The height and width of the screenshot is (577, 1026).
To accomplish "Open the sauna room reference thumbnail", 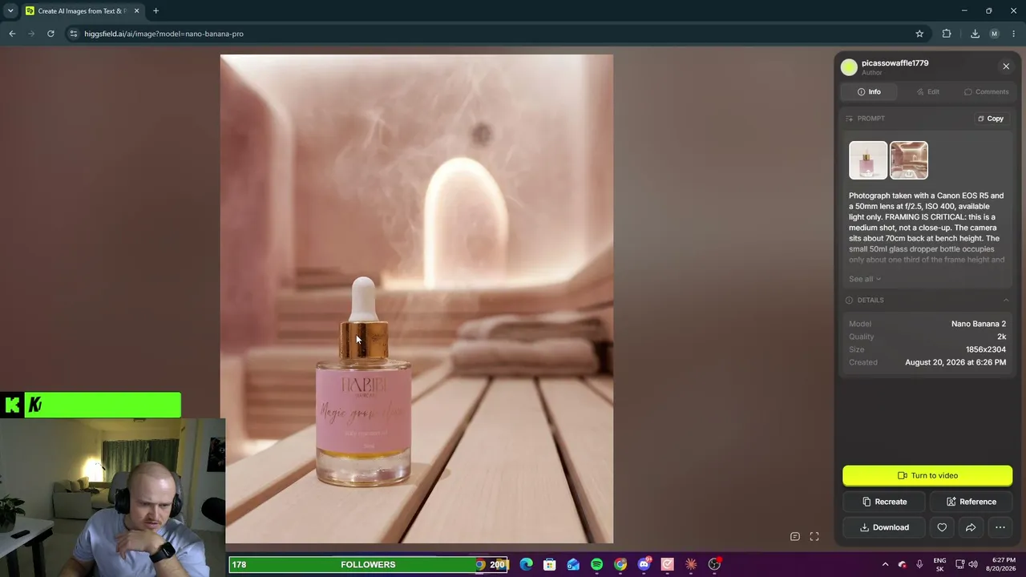I will [x=909, y=160].
